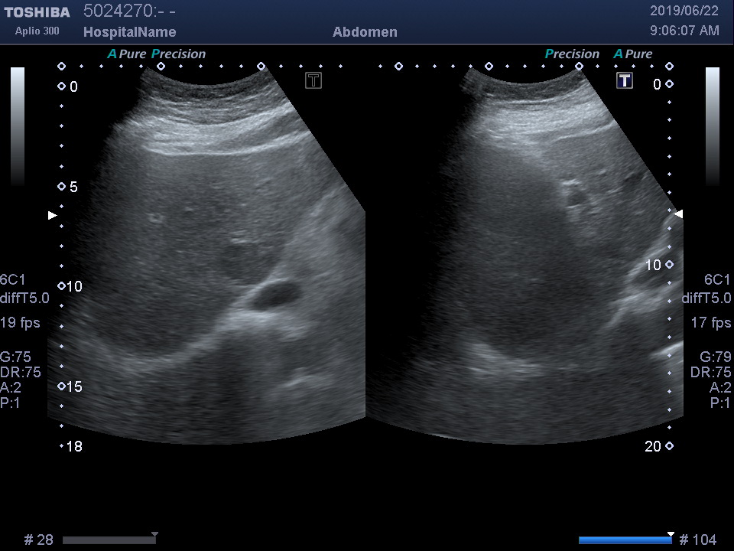Click left A Pure label

[x=127, y=54]
